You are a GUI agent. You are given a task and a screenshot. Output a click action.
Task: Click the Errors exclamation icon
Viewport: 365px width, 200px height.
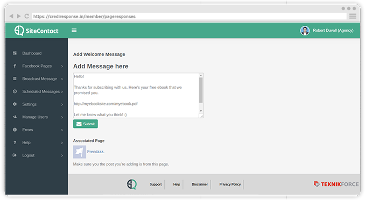(x=15, y=130)
